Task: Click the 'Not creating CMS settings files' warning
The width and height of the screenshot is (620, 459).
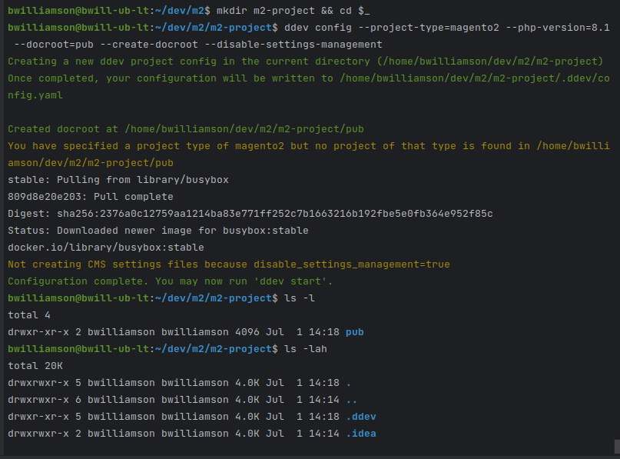Action: (x=228, y=264)
